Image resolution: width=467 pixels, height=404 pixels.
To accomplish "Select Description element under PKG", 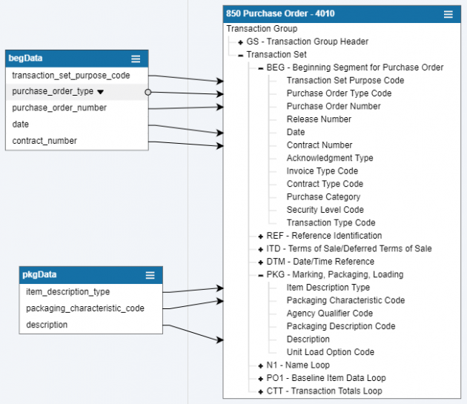I will [x=308, y=340].
